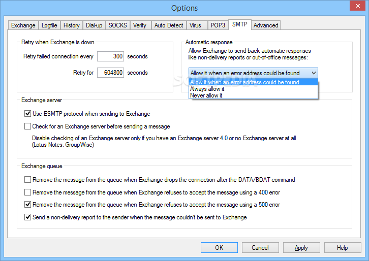The height and width of the screenshot is (261, 369).
Task: Uncheck removal on a 500 error checkbox
Action: (27, 205)
